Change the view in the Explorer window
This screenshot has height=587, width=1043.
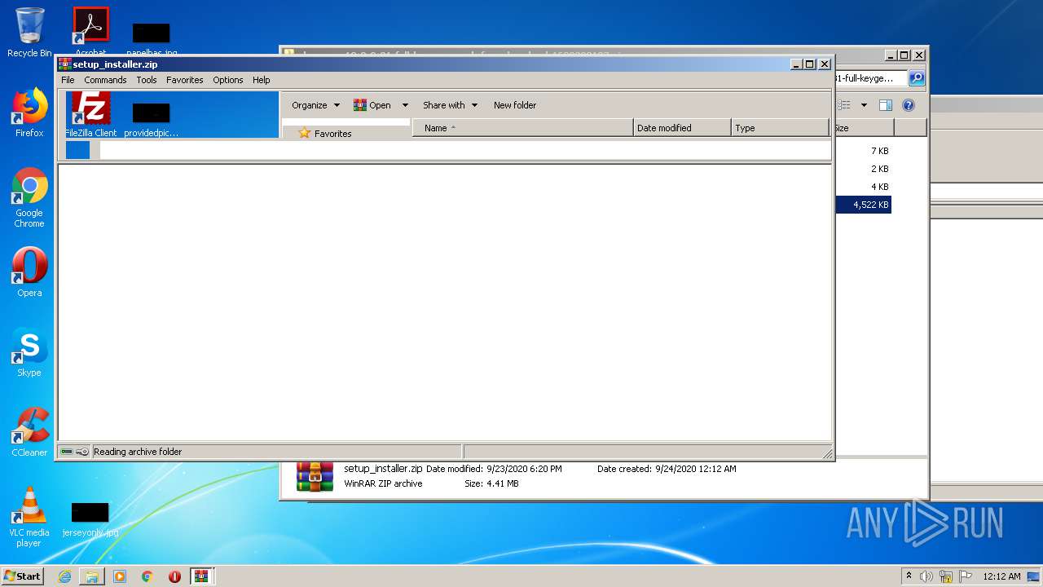pyautogui.click(x=844, y=105)
